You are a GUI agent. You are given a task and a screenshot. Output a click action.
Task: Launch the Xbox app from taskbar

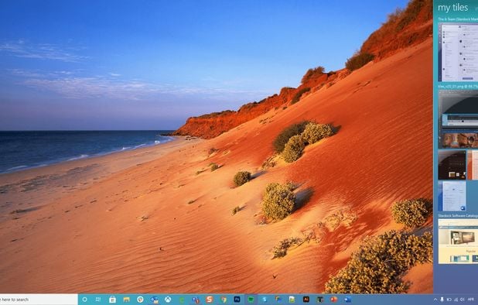[168, 300]
